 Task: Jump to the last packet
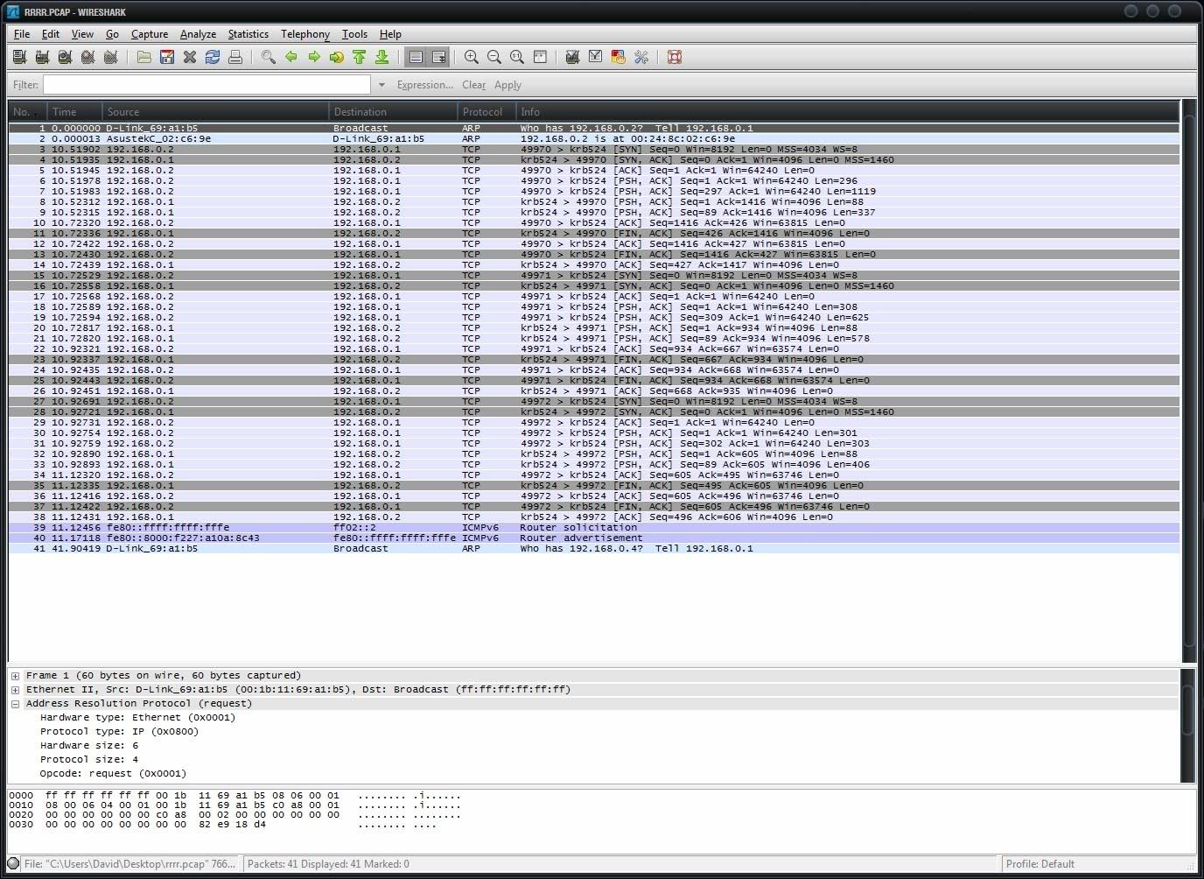[382, 57]
